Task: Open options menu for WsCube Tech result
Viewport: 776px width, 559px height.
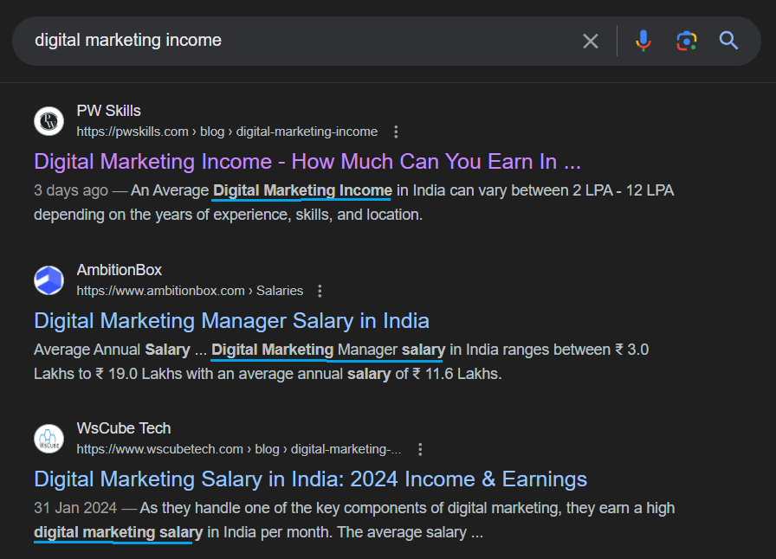Action: 421,449
